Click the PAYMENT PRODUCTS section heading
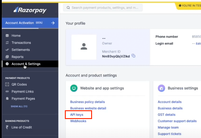 point(18,78)
